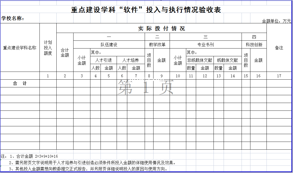Select the 重点建设学科名称 header cell
This screenshot has height=173, width=293.
click(x=20, y=48)
